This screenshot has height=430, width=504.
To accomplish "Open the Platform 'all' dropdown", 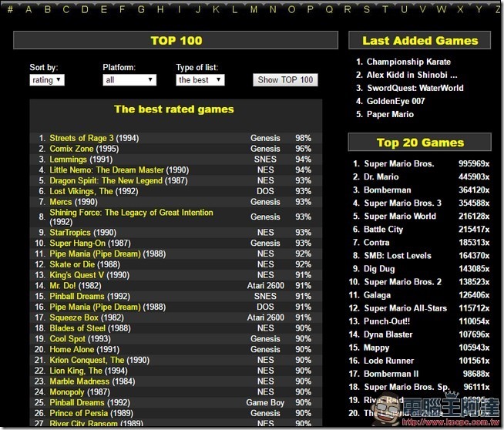I will (x=129, y=79).
